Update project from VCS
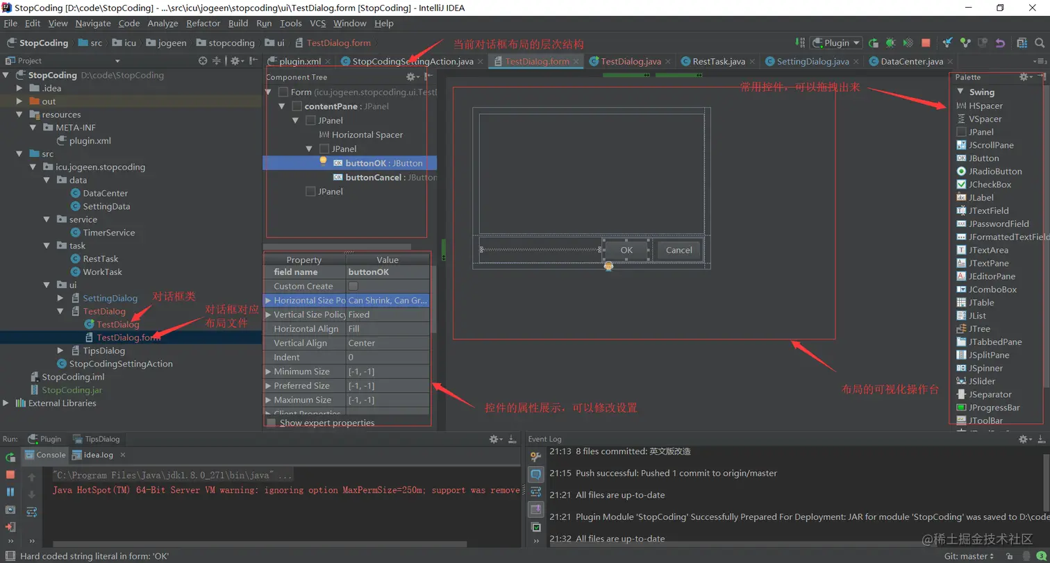 pyautogui.click(x=948, y=43)
